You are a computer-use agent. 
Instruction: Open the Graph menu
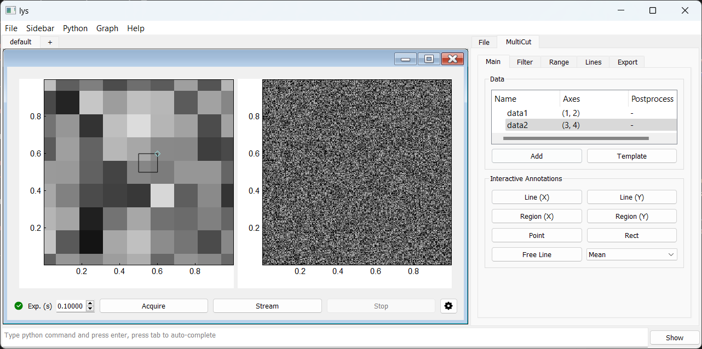[x=107, y=28]
